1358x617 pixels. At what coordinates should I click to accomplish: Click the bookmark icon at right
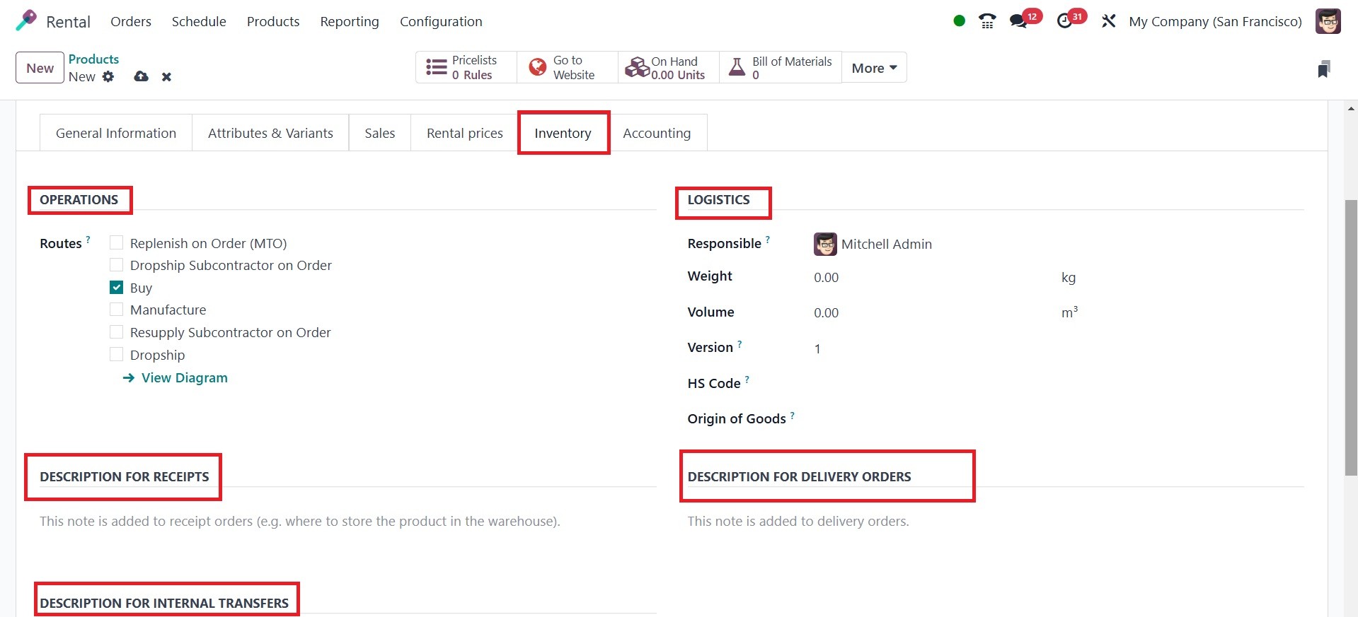(x=1323, y=69)
